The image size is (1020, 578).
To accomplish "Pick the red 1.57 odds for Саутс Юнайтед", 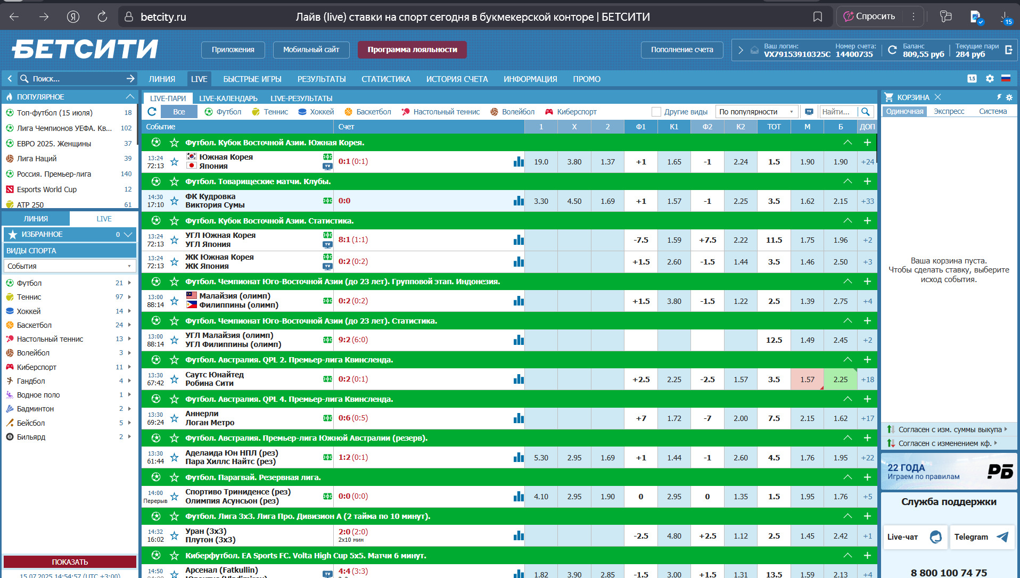I will (807, 379).
